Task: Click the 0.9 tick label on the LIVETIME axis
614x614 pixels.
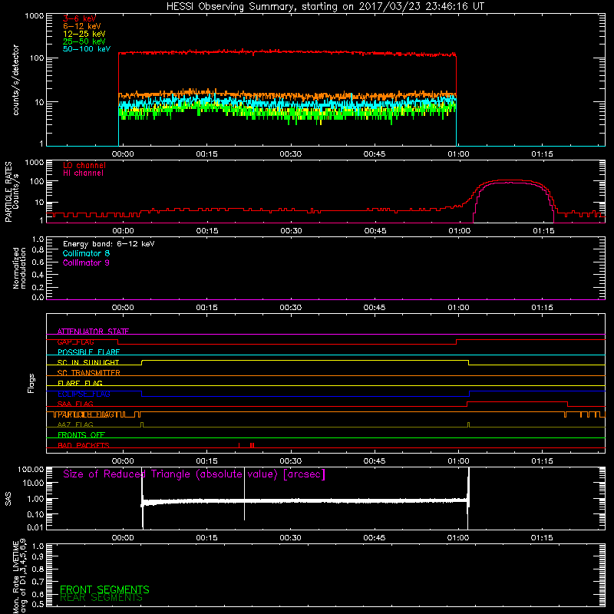Action: coord(38,556)
